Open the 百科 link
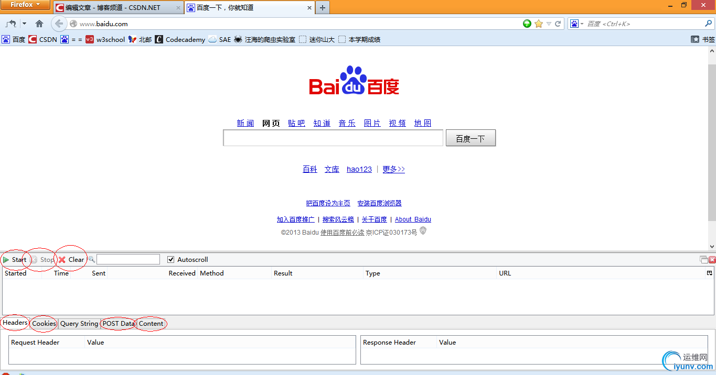716x375 pixels. [310, 169]
